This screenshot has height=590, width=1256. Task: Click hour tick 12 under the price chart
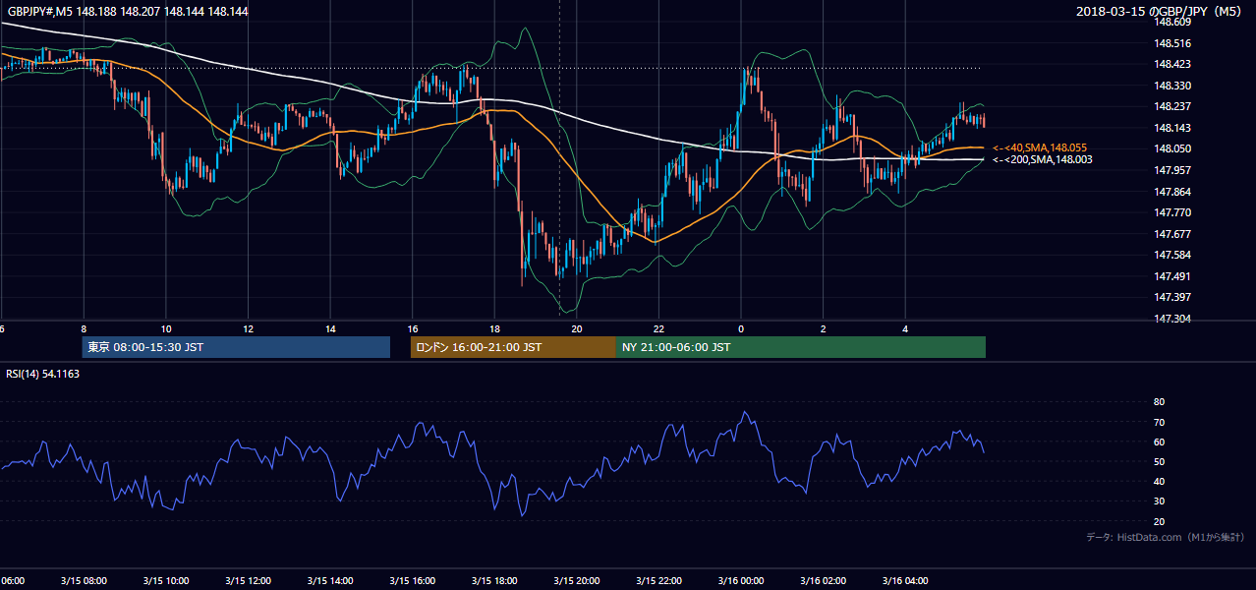tap(248, 329)
